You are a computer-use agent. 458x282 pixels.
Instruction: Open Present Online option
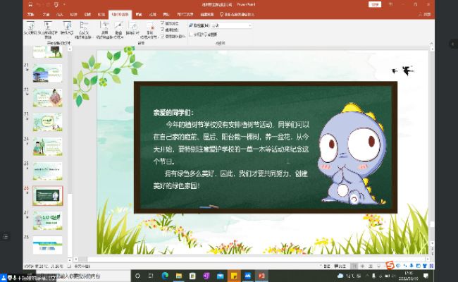click(67, 28)
